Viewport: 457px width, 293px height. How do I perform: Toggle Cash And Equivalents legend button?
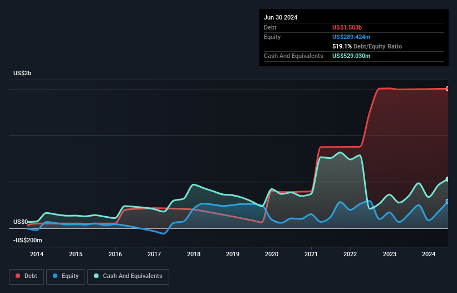pos(128,276)
